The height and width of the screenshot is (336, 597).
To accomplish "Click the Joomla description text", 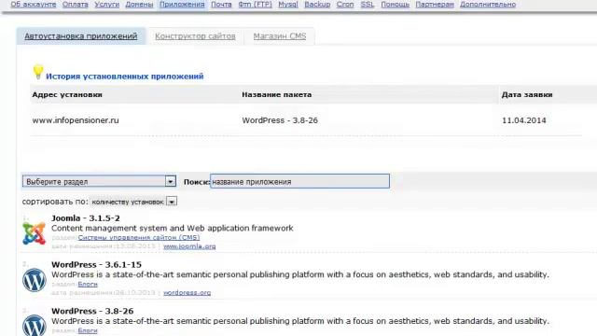I will [x=172, y=228].
